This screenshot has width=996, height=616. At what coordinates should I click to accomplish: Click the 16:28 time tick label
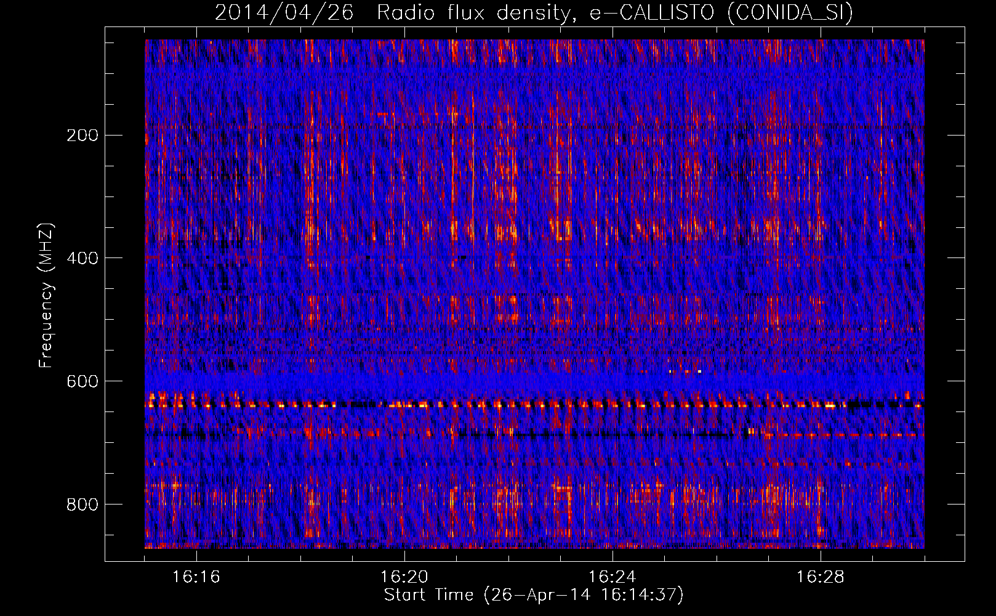[820, 577]
